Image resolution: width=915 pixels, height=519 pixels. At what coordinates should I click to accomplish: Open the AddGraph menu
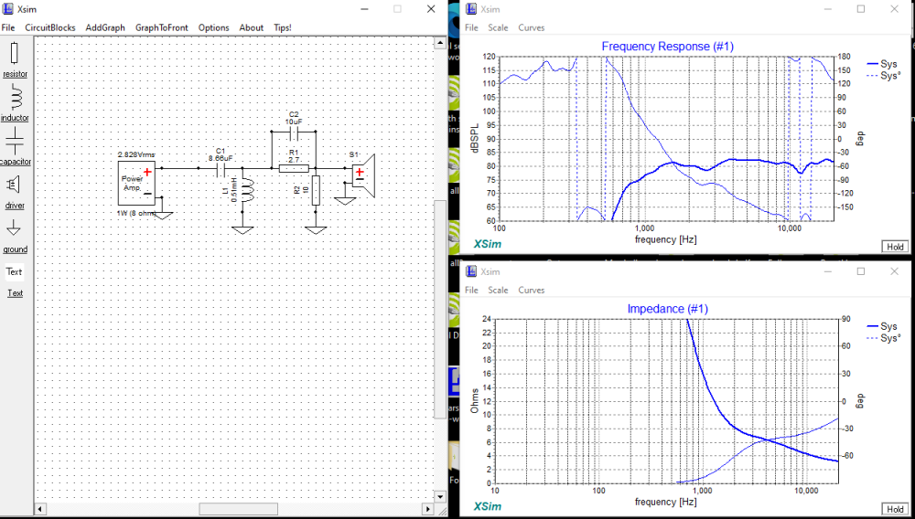105,27
